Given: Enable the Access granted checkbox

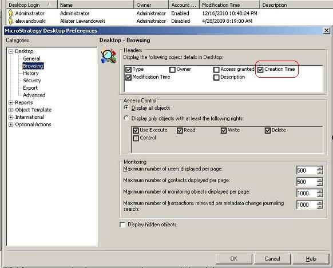Looking at the screenshot, I should tap(216, 70).
